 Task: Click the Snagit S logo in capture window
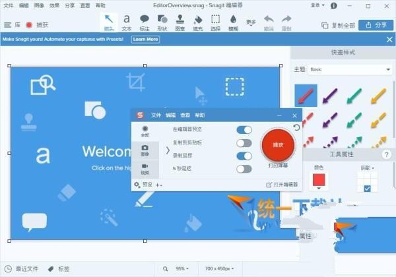click(x=140, y=115)
